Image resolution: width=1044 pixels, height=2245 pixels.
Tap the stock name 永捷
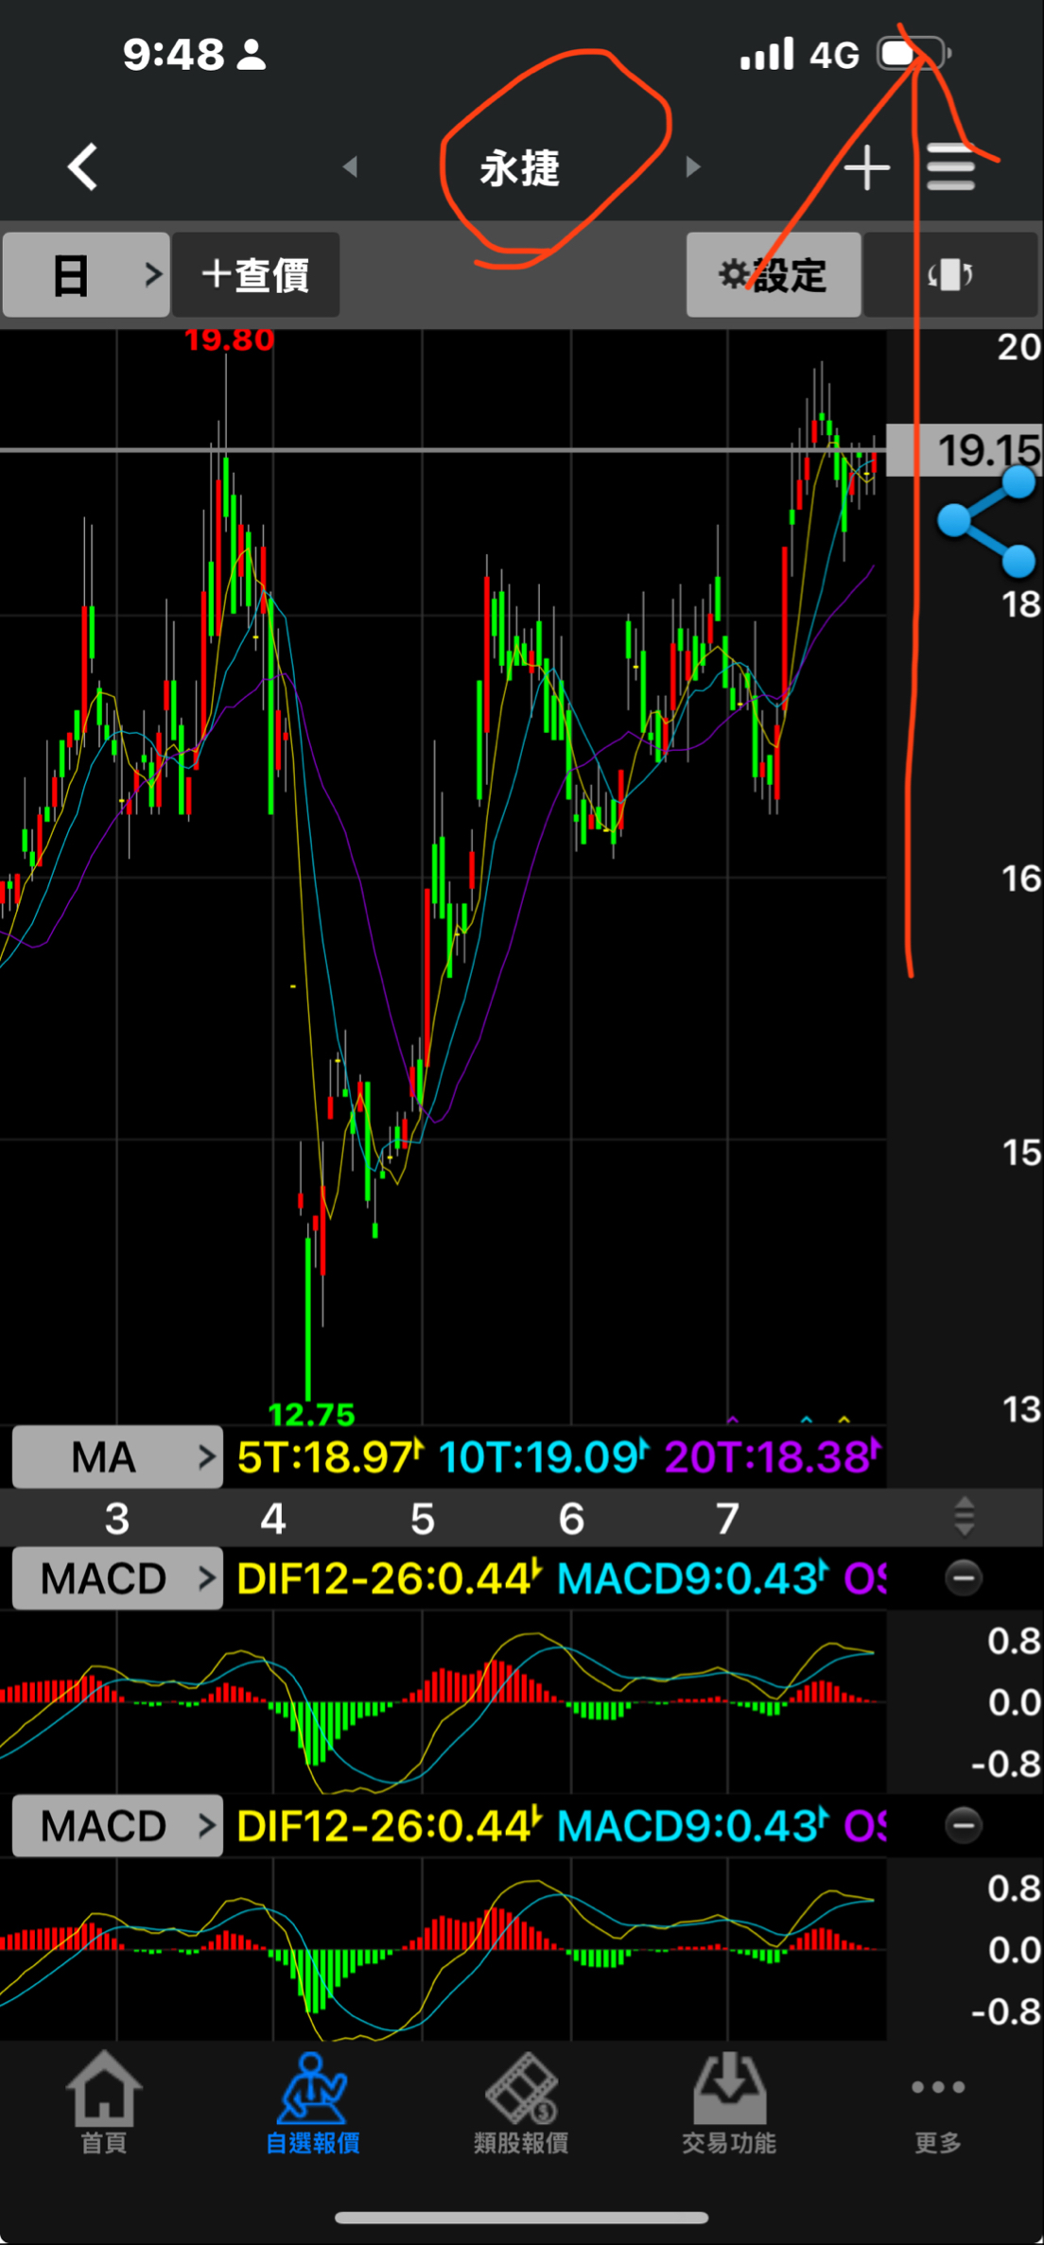tap(520, 168)
